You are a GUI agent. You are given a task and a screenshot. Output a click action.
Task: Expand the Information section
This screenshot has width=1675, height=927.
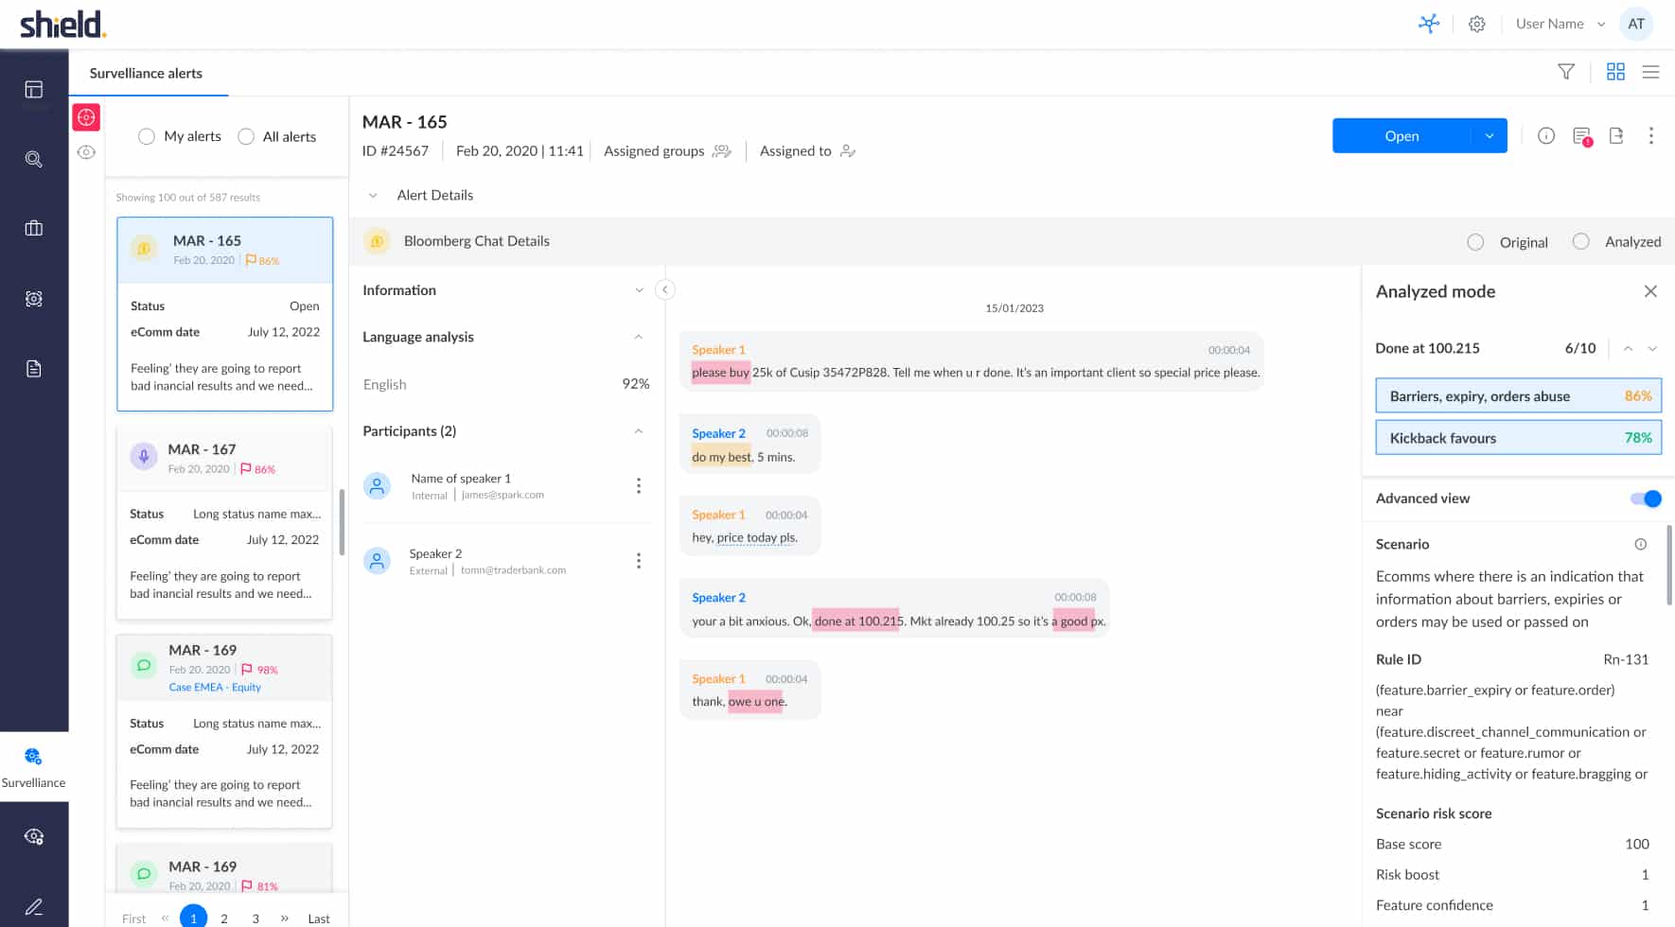[x=639, y=290]
